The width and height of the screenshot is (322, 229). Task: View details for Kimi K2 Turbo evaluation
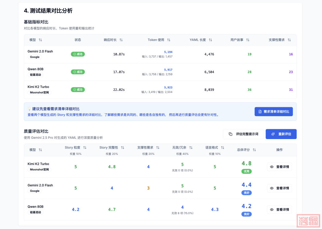(x=279, y=167)
